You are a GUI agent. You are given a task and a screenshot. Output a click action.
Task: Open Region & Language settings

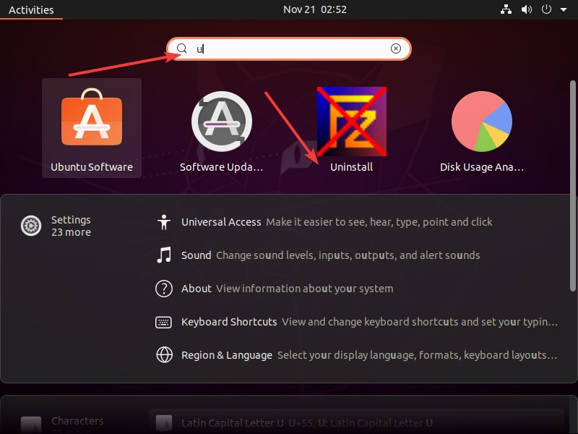[227, 354]
